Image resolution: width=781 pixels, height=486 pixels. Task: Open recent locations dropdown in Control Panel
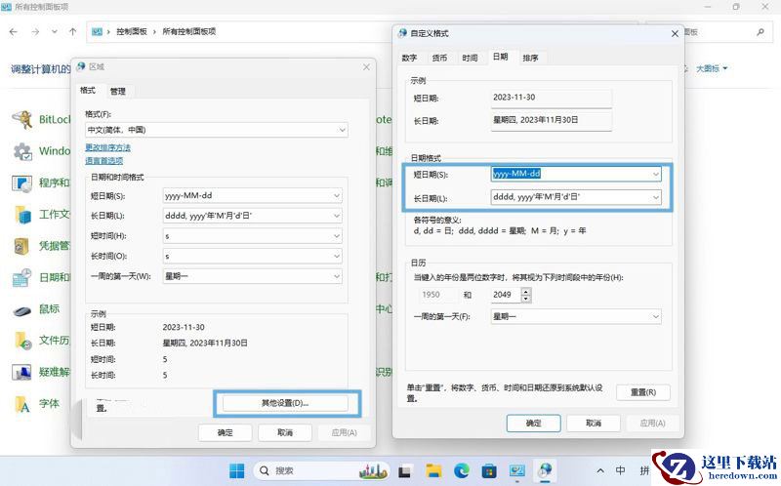pos(54,31)
